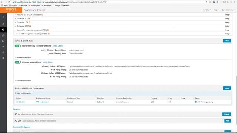
Task: Click info icon for corporate web proxy (HTTPS)
Action: (49, 34)
